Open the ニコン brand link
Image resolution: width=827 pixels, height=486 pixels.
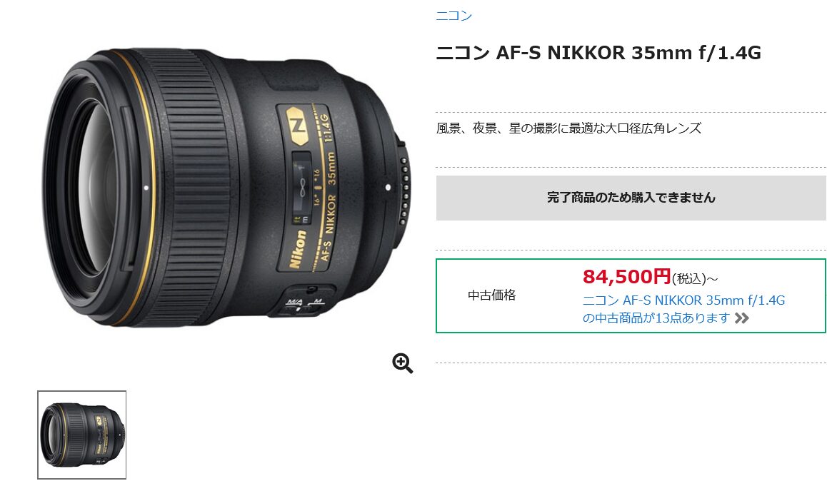453,15
